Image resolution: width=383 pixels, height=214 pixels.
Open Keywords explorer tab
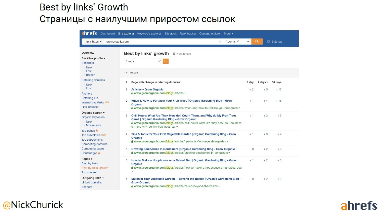149,34
